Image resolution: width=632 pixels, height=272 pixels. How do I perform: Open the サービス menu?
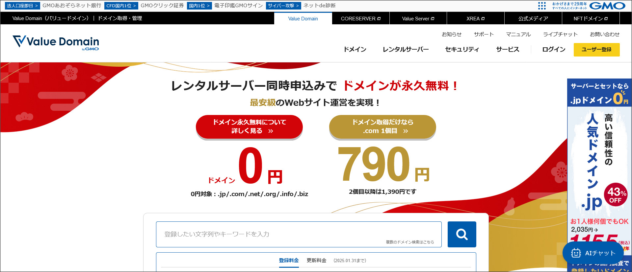pyautogui.click(x=508, y=49)
